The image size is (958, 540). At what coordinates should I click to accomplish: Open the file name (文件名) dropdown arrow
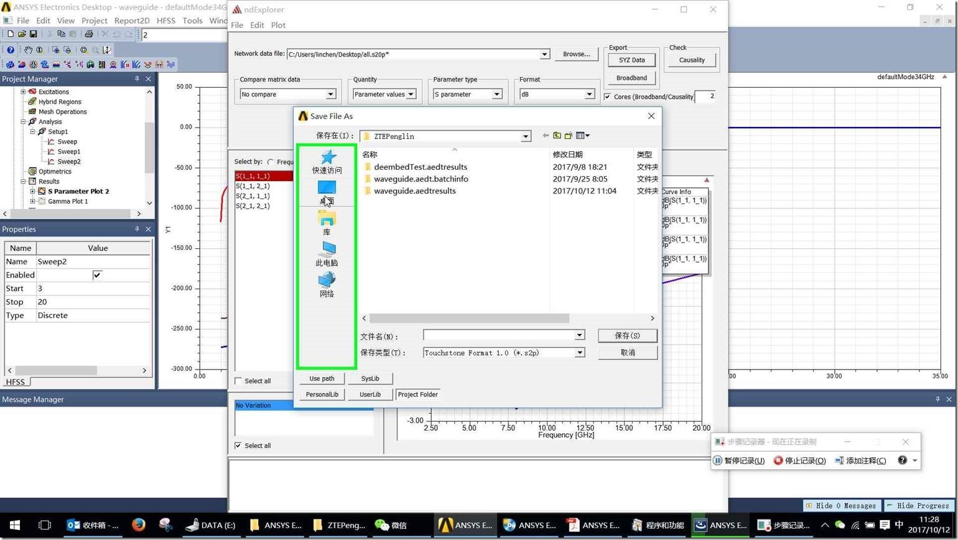579,335
